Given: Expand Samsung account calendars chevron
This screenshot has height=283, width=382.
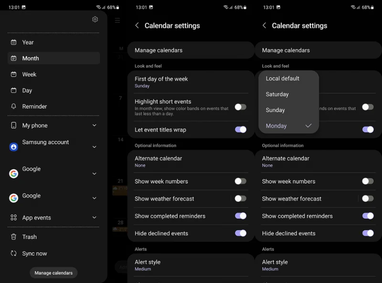Looking at the screenshot, I should 95,147.
